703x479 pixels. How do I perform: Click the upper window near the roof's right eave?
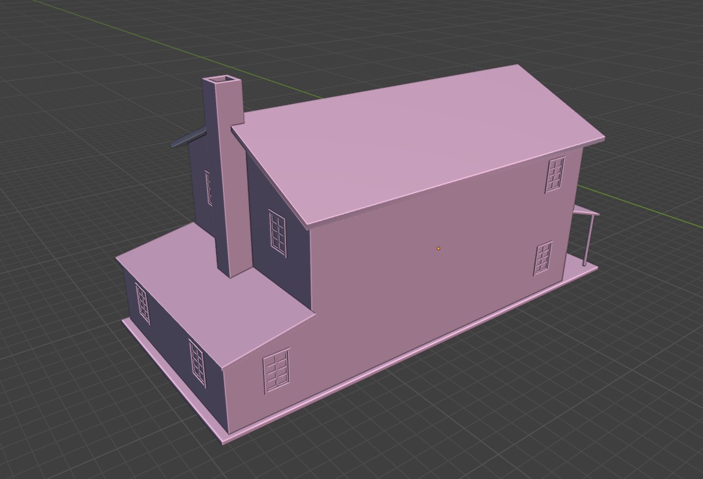[555, 175]
